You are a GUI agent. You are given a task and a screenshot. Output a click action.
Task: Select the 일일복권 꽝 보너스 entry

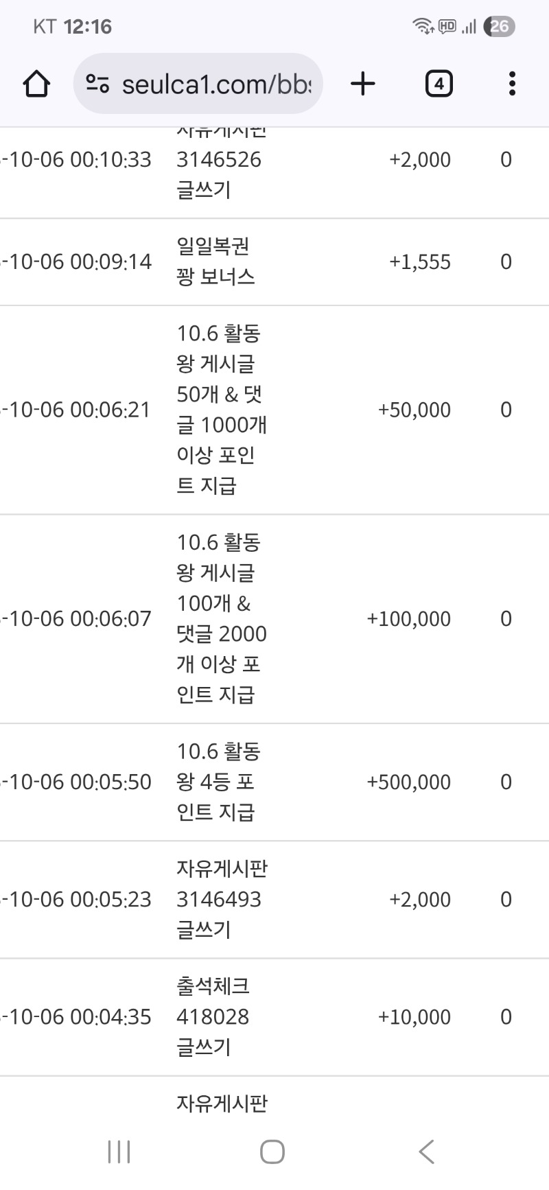215,261
